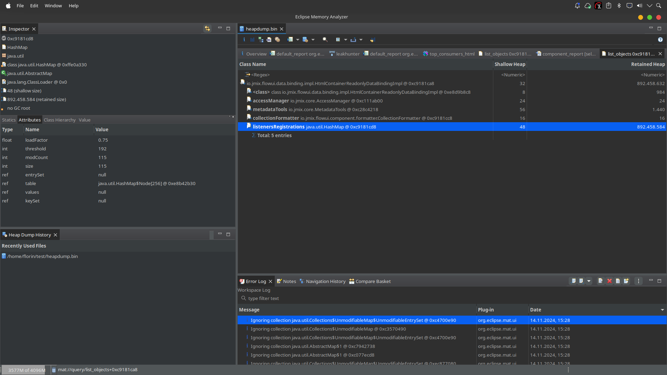Open the Query Browser database icon

tap(305, 40)
